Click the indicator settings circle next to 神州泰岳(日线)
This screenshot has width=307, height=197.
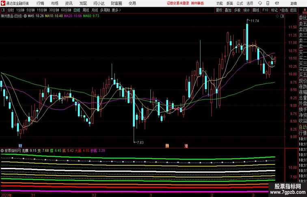tap(25, 16)
